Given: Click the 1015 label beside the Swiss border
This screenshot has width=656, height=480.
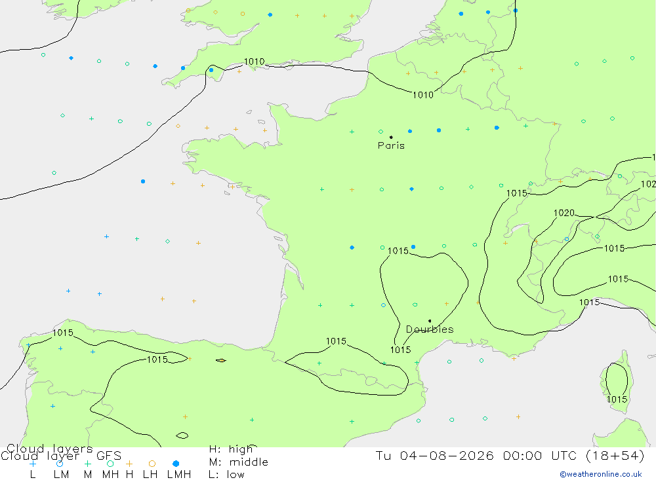Looking at the screenshot, I should coord(517,193).
